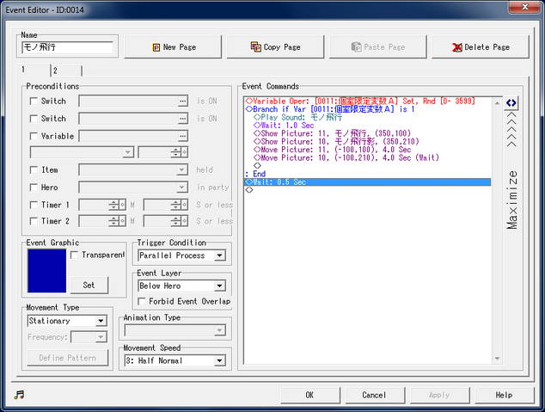Check the Item precondition
The image size is (545, 412).
click(x=34, y=169)
